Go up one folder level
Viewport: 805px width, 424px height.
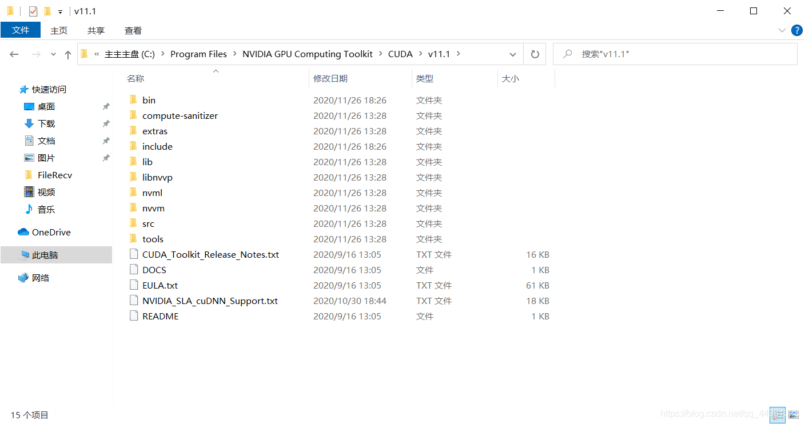point(68,54)
